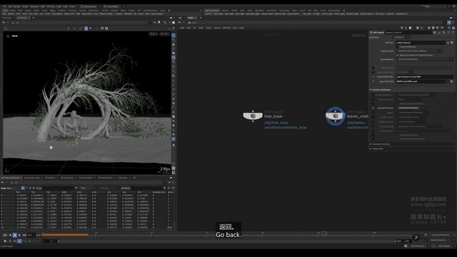This screenshot has height=257, width=457.
Task: Open the Render menu
Action: pyautogui.click(x=17, y=6)
